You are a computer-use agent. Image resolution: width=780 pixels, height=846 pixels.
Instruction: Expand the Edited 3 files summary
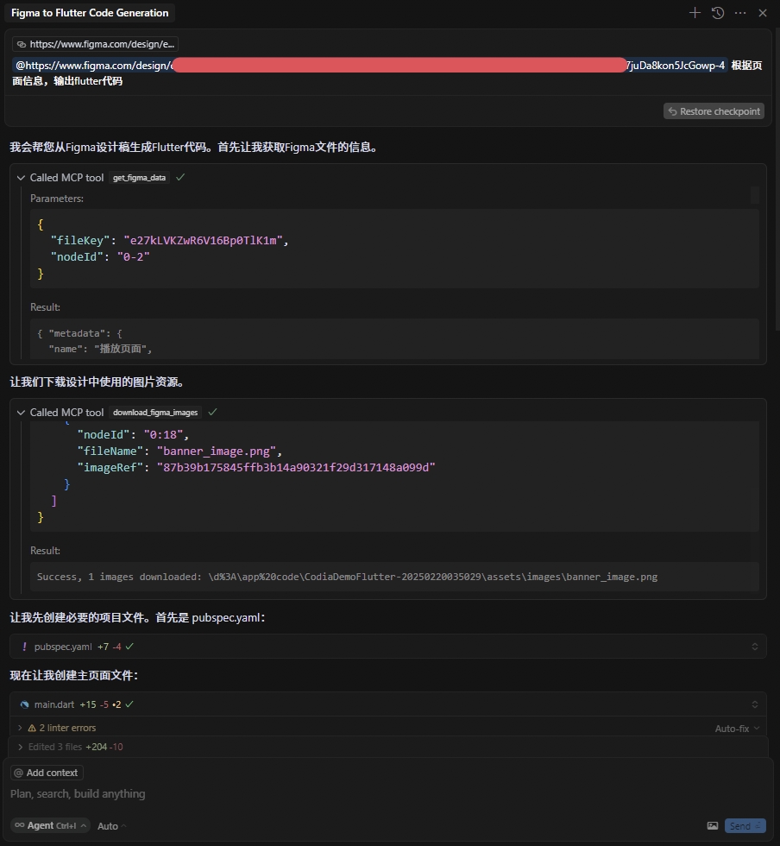coord(20,747)
